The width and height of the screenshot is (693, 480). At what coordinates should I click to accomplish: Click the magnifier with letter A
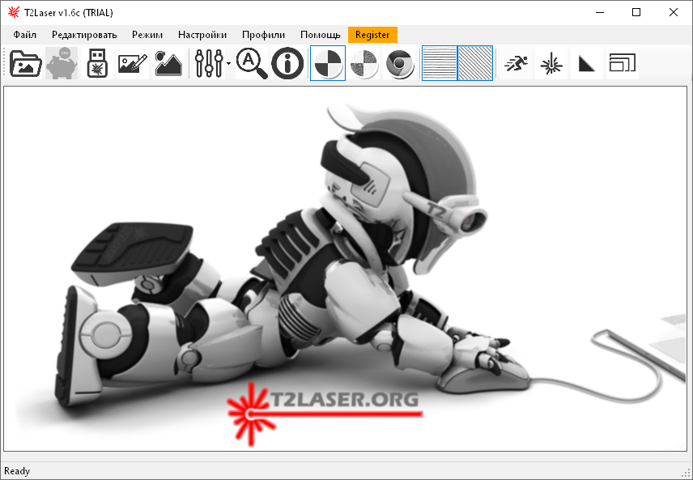pyautogui.click(x=252, y=63)
